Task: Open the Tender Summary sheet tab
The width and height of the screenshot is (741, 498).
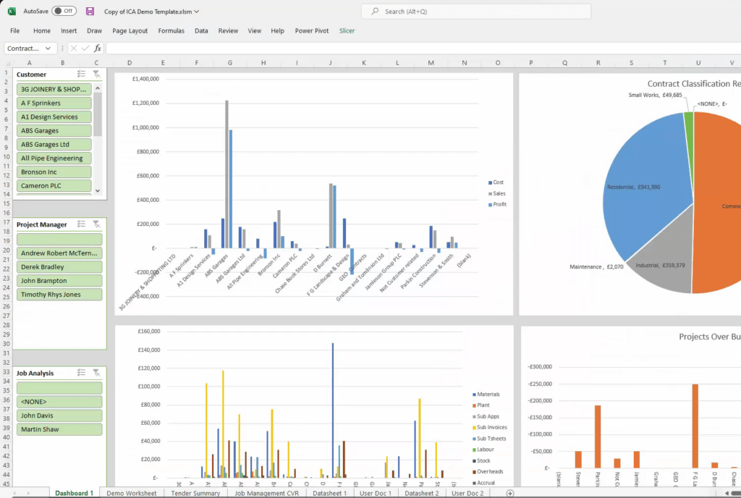Action: click(x=195, y=493)
